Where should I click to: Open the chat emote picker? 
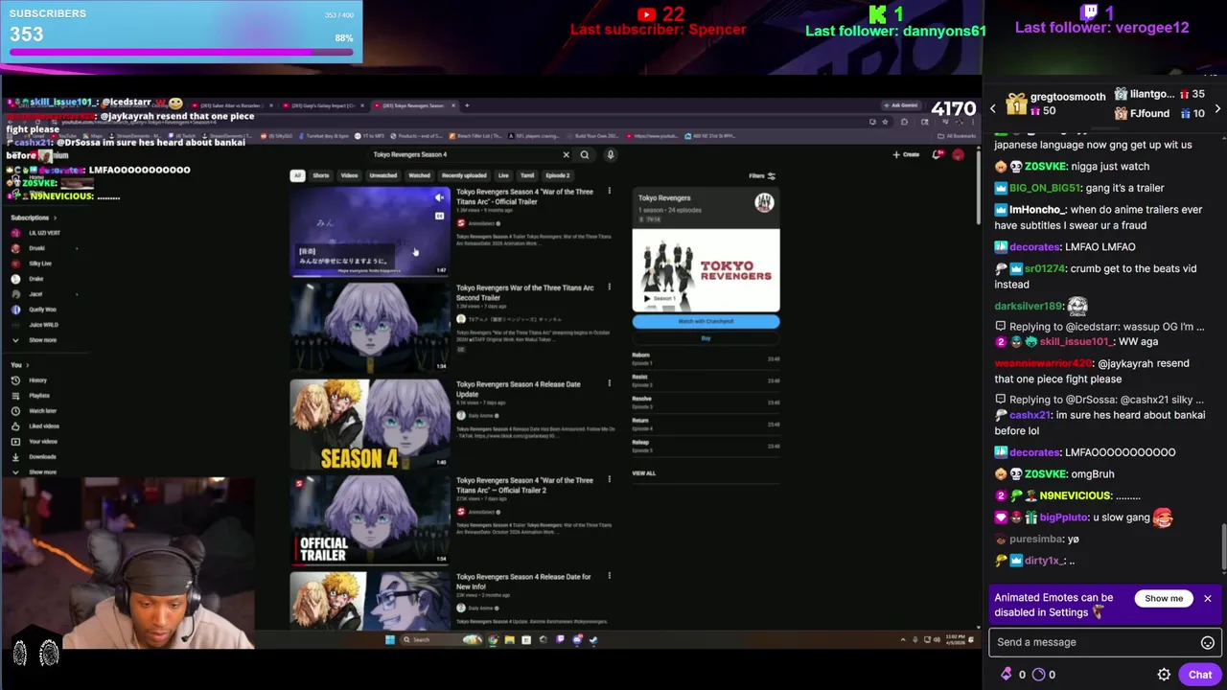pos(1207,642)
